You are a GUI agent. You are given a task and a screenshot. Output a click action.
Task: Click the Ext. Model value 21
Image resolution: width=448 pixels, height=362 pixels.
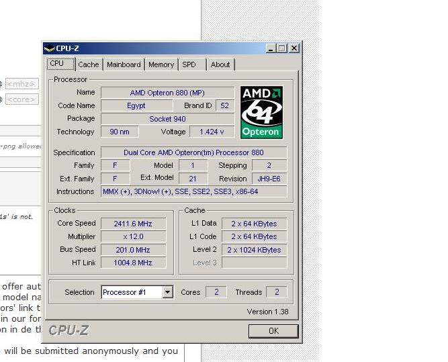(193, 179)
